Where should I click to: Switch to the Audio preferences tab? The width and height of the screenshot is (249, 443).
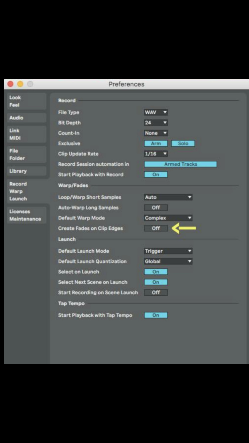point(26,118)
